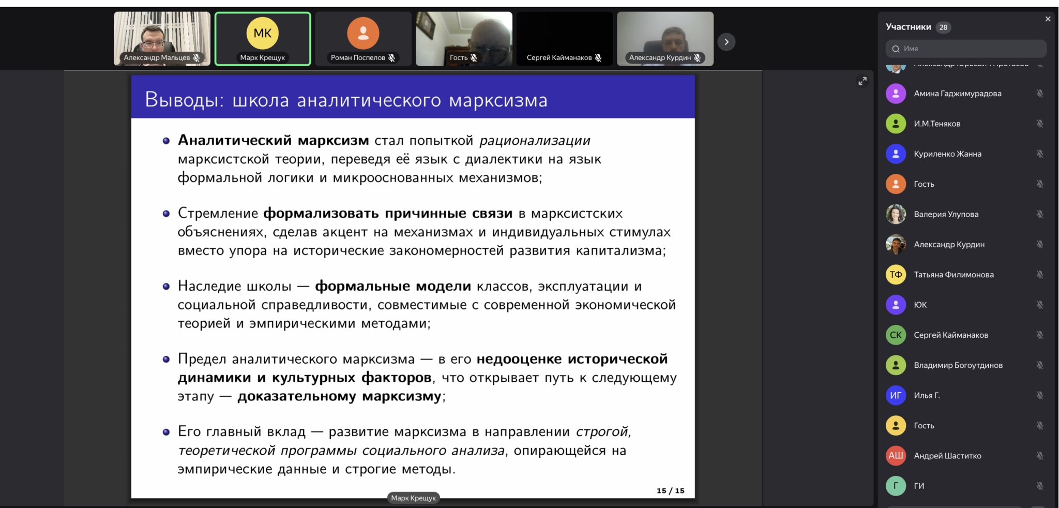This screenshot has height=508, width=1059.
Task: Open Амина Гаджимурадова purple avatar
Action: point(896,94)
